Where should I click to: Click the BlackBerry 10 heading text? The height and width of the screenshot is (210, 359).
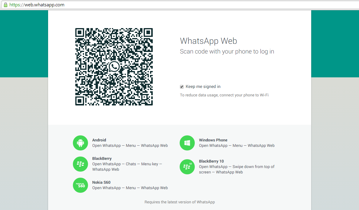(211, 161)
